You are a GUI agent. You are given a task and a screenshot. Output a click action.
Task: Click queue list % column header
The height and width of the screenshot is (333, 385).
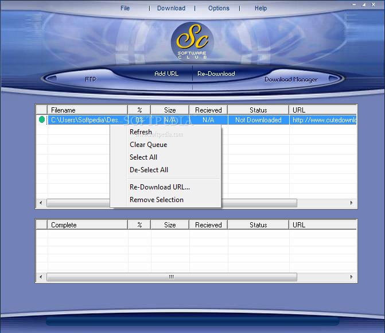pos(139,110)
